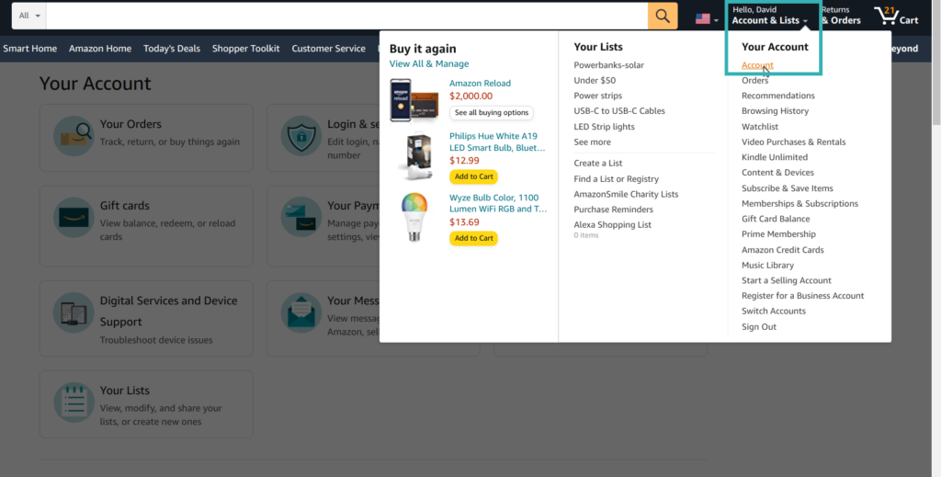
Task: Open the USB-C to USB-C Cables list
Action: pos(619,111)
